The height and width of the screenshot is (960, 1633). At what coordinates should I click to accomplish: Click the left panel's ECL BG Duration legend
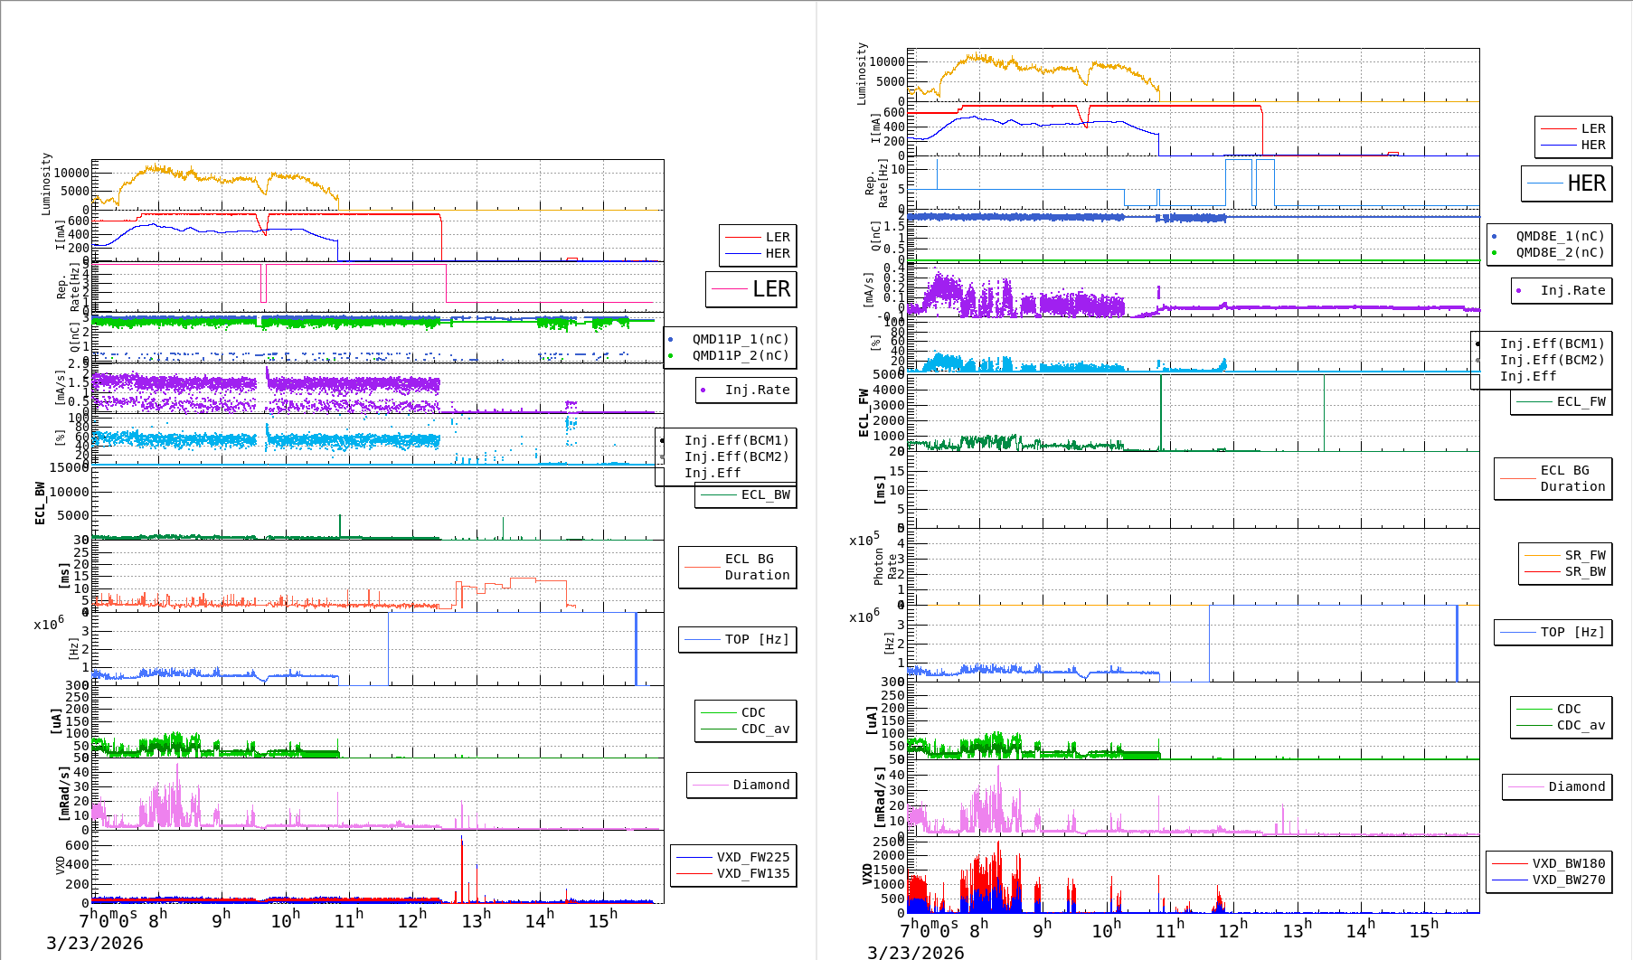point(738,567)
